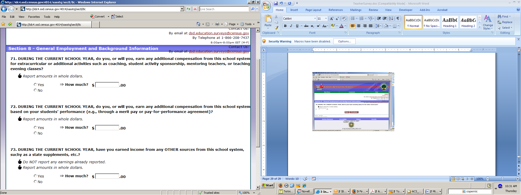
Task: Expand the IE Tools command bar dropdown
Action: pyautogui.click(x=254, y=24)
